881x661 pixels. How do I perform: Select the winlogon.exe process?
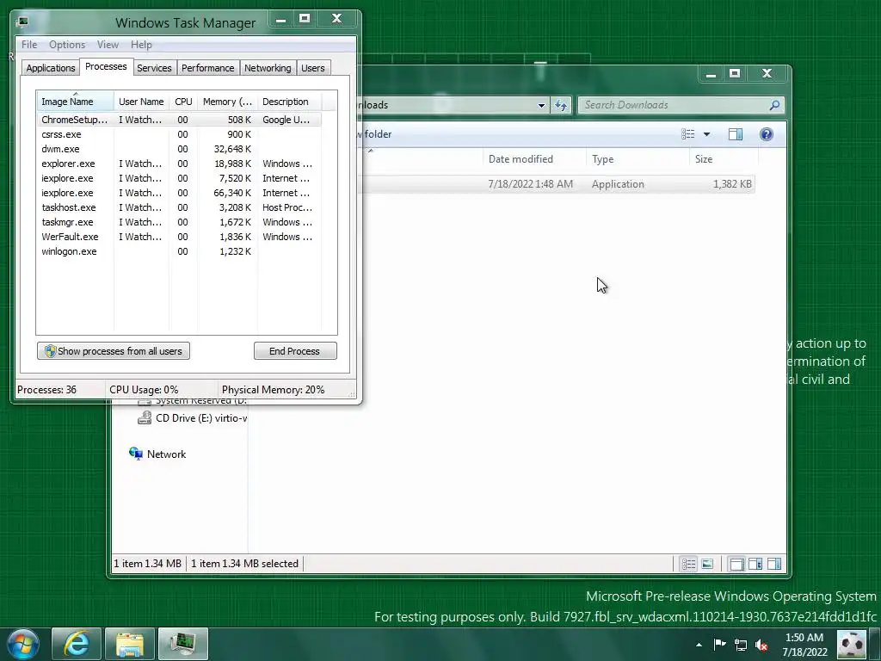[179, 251]
